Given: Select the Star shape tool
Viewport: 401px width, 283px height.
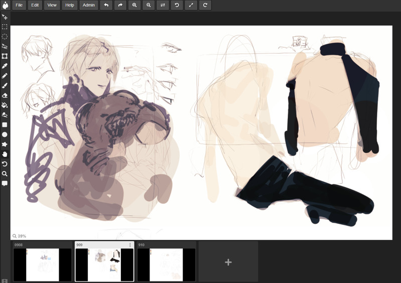Looking at the screenshot, I should click(5, 144).
